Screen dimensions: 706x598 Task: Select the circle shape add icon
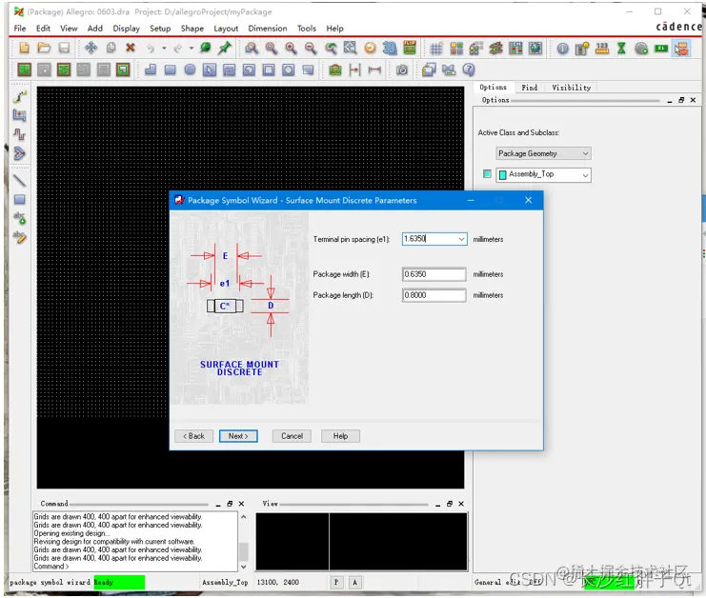[x=190, y=70]
